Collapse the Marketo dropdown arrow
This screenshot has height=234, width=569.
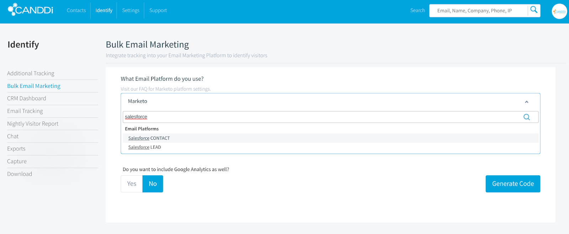click(x=527, y=102)
